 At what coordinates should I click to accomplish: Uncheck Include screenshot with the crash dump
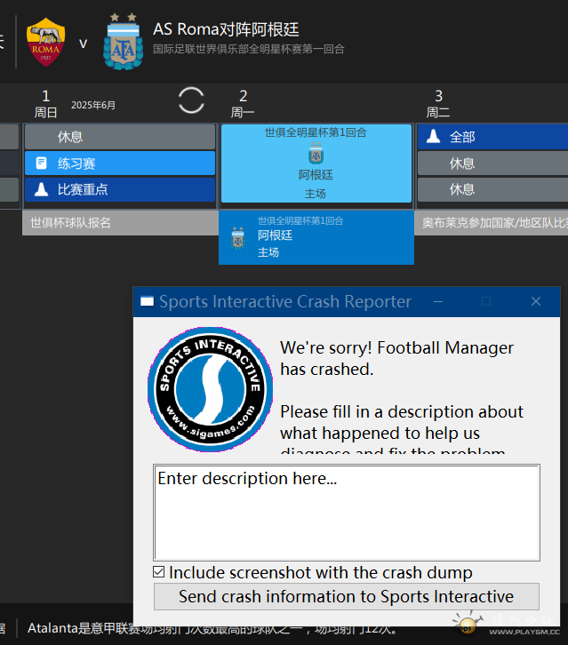[x=159, y=572]
